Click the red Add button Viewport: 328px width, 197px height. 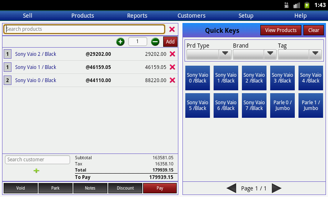pyautogui.click(x=170, y=42)
